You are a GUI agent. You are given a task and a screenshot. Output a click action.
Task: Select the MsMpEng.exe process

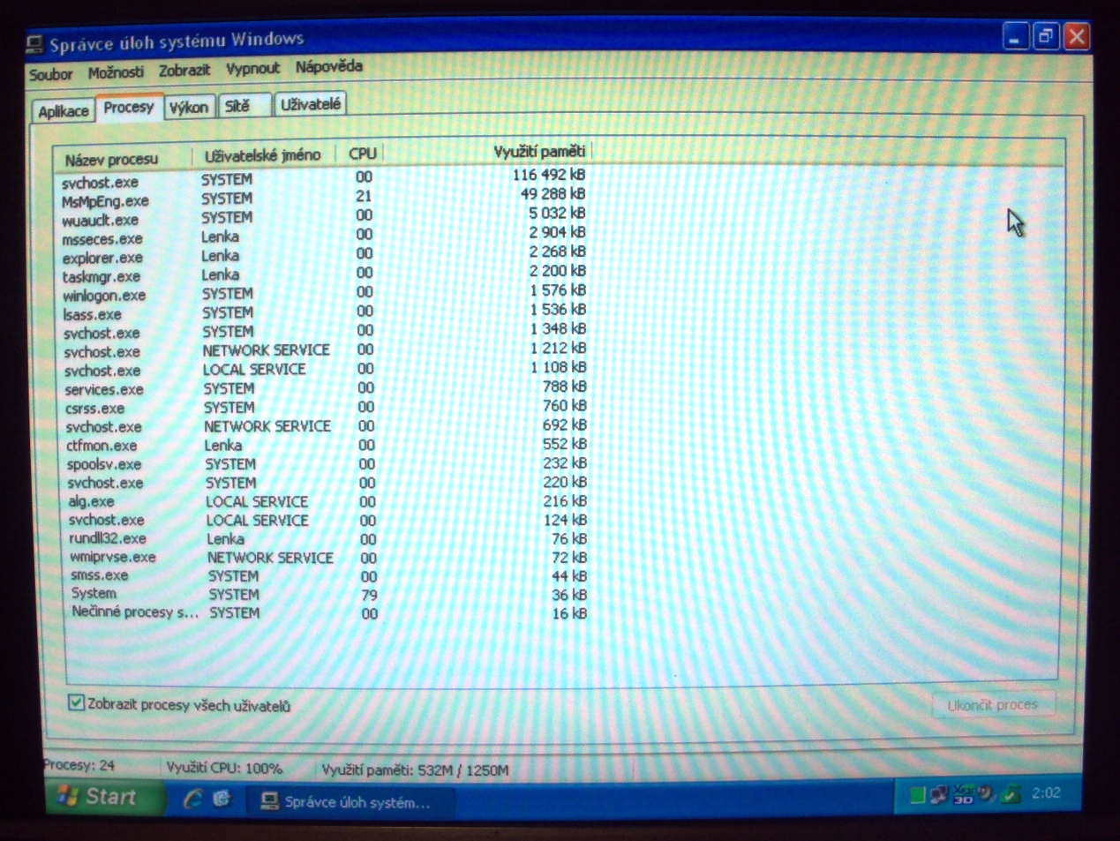click(x=324, y=199)
